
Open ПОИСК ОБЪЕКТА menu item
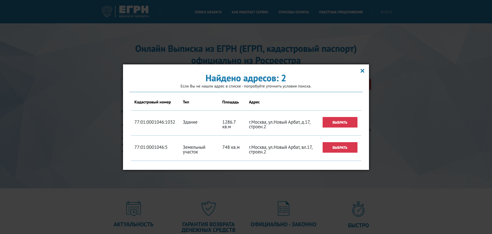[x=208, y=12]
